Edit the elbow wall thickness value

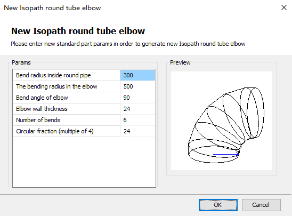[x=137, y=109]
